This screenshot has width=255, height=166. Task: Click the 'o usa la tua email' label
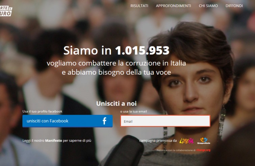[x=133, y=112]
